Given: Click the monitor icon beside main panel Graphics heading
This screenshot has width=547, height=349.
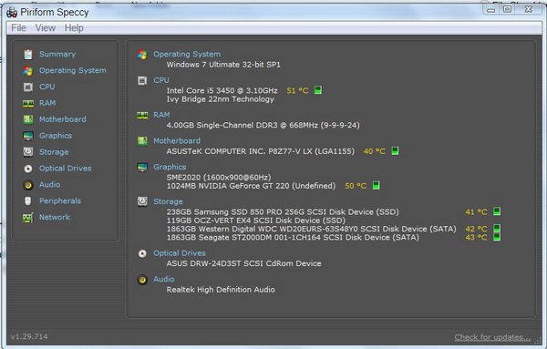Looking at the screenshot, I should [x=142, y=168].
